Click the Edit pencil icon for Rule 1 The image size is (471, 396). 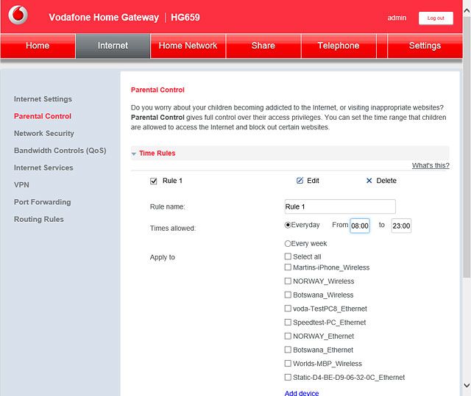300,181
